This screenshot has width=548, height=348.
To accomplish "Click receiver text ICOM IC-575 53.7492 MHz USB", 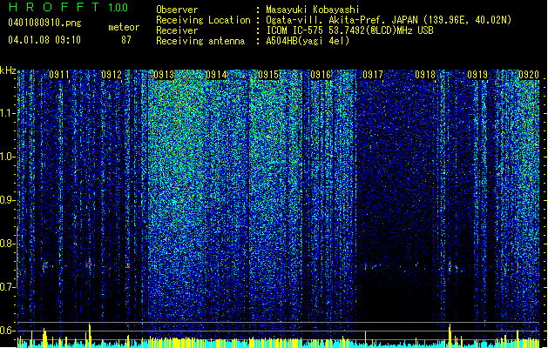I will (x=349, y=30).
